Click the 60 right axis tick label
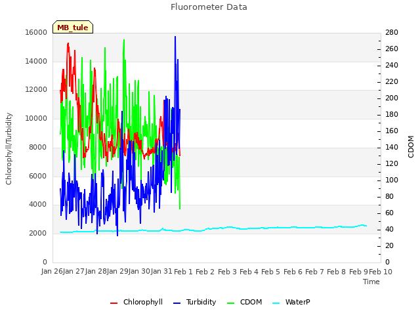 click(x=389, y=213)
